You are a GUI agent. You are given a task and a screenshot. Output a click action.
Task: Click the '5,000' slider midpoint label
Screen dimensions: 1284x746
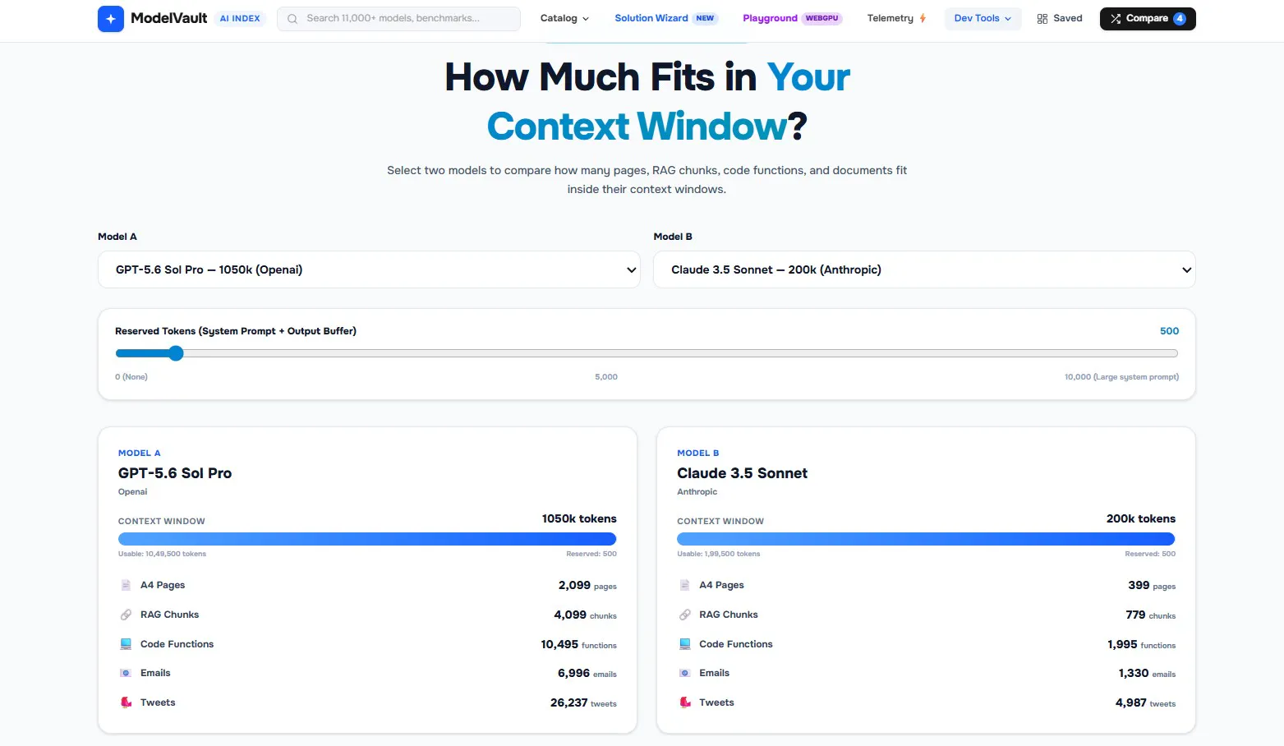coord(606,377)
